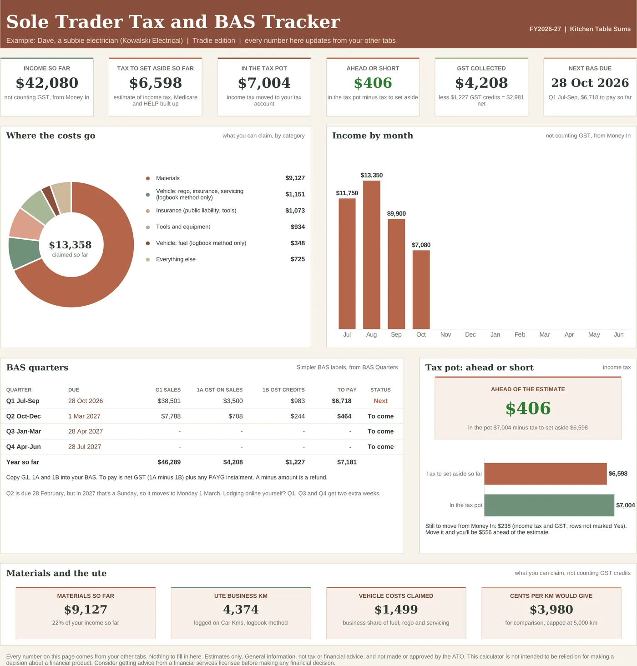The height and width of the screenshot is (666, 637).
Task: Click the $6,598 tax to set aside card value
Action: pyautogui.click(x=156, y=83)
